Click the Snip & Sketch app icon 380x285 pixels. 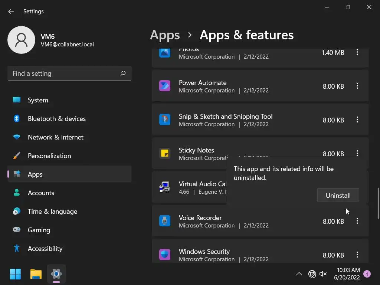coord(165,120)
